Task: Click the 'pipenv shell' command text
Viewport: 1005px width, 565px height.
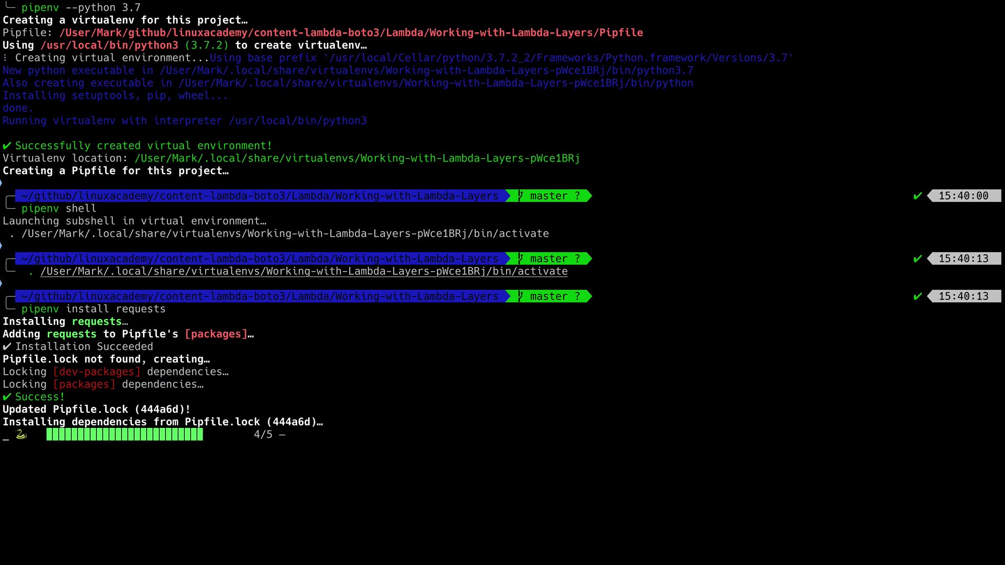Action: [x=59, y=208]
